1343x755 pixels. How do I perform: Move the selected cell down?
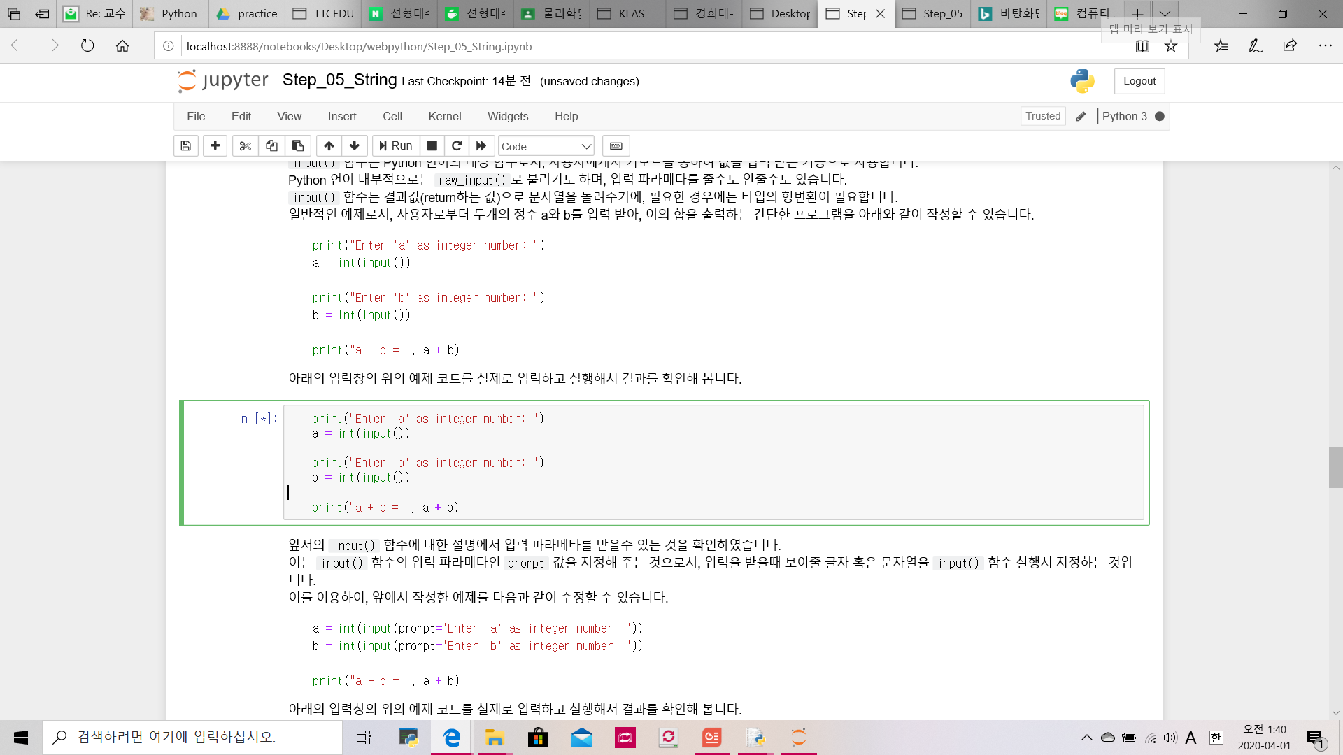(x=355, y=146)
